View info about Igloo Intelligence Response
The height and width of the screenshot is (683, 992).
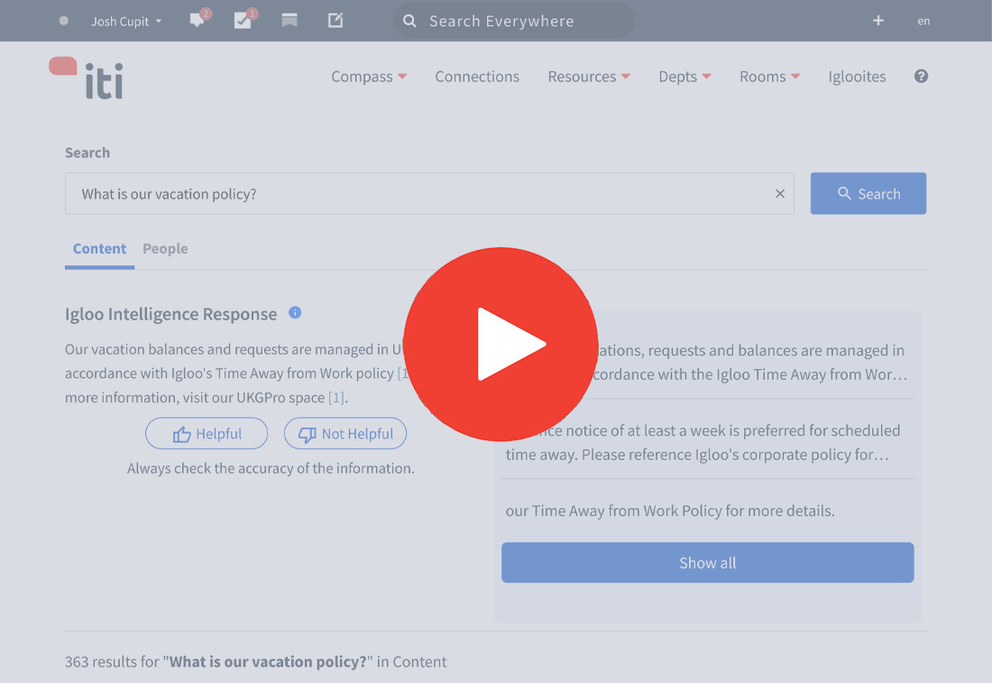(295, 313)
